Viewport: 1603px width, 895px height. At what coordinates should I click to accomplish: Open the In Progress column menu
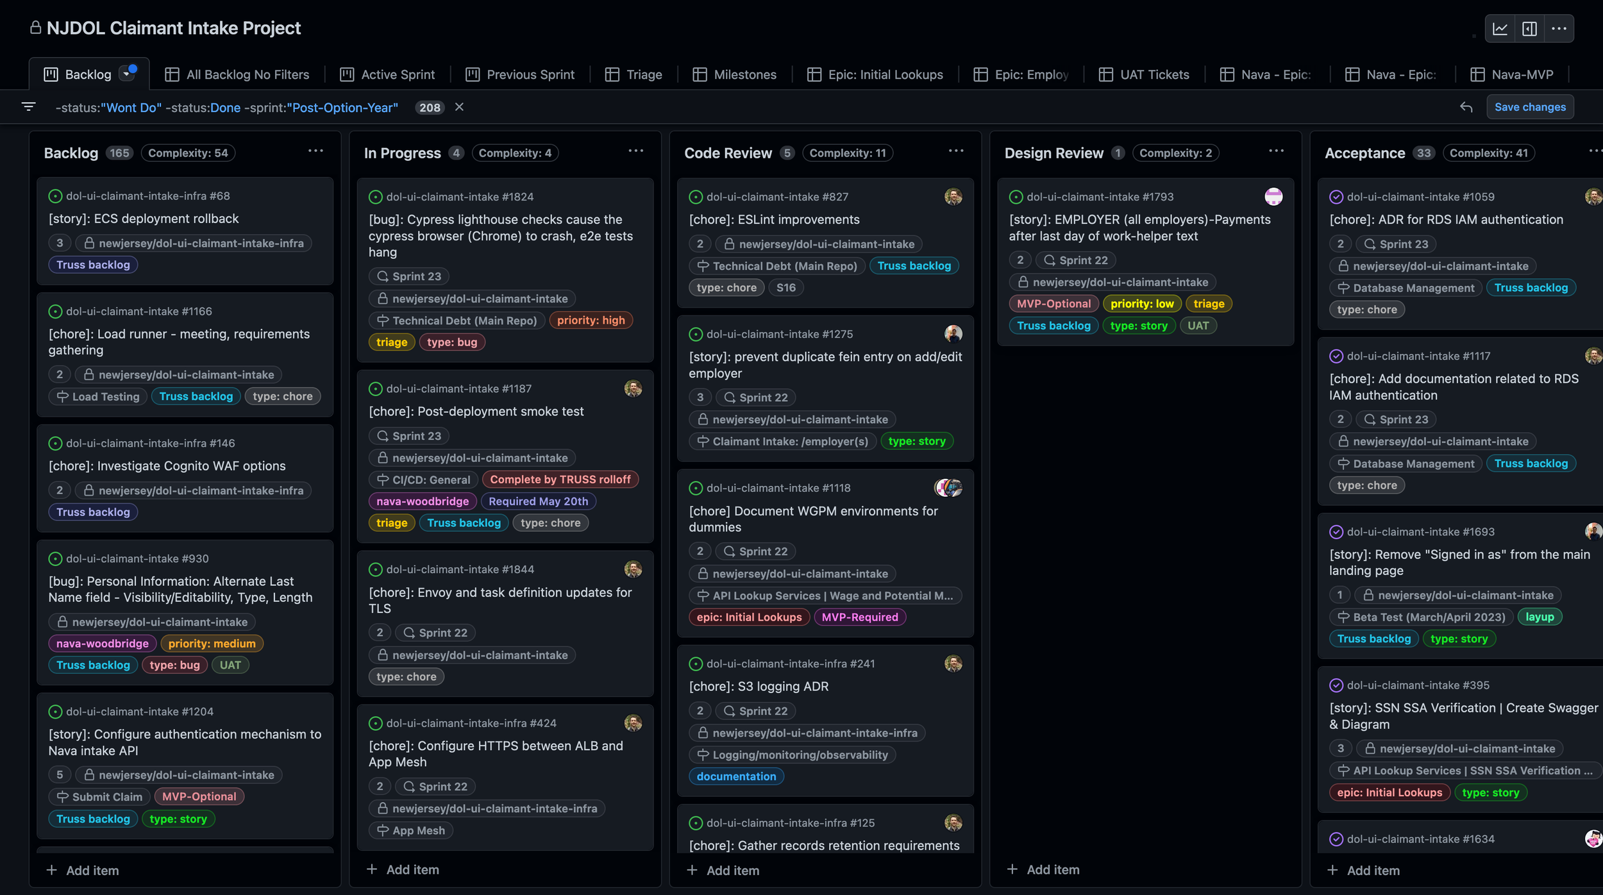(x=635, y=151)
